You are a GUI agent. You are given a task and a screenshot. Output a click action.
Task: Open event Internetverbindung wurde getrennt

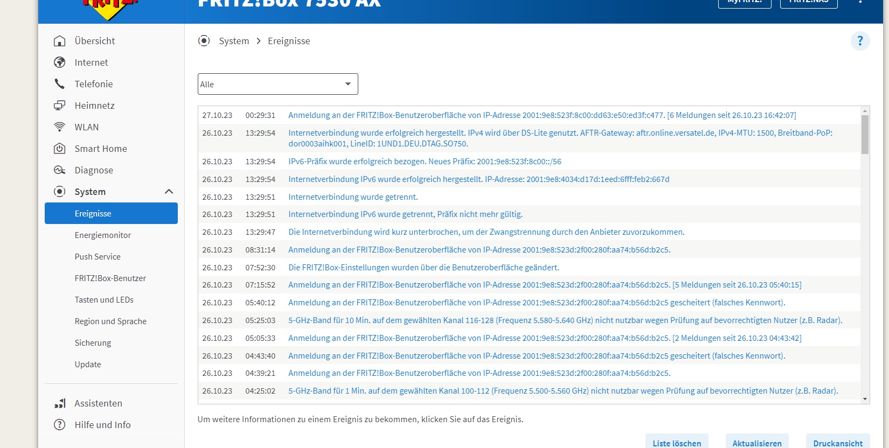(353, 197)
